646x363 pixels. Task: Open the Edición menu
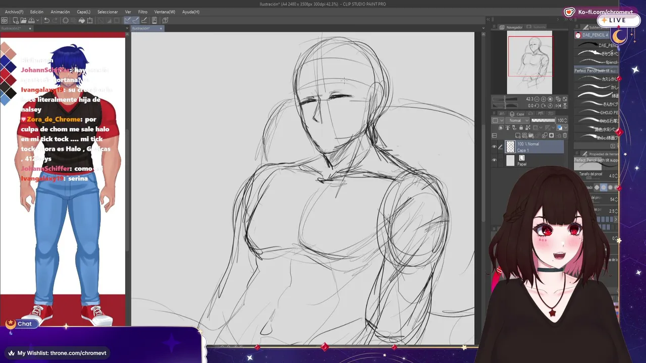[36, 12]
